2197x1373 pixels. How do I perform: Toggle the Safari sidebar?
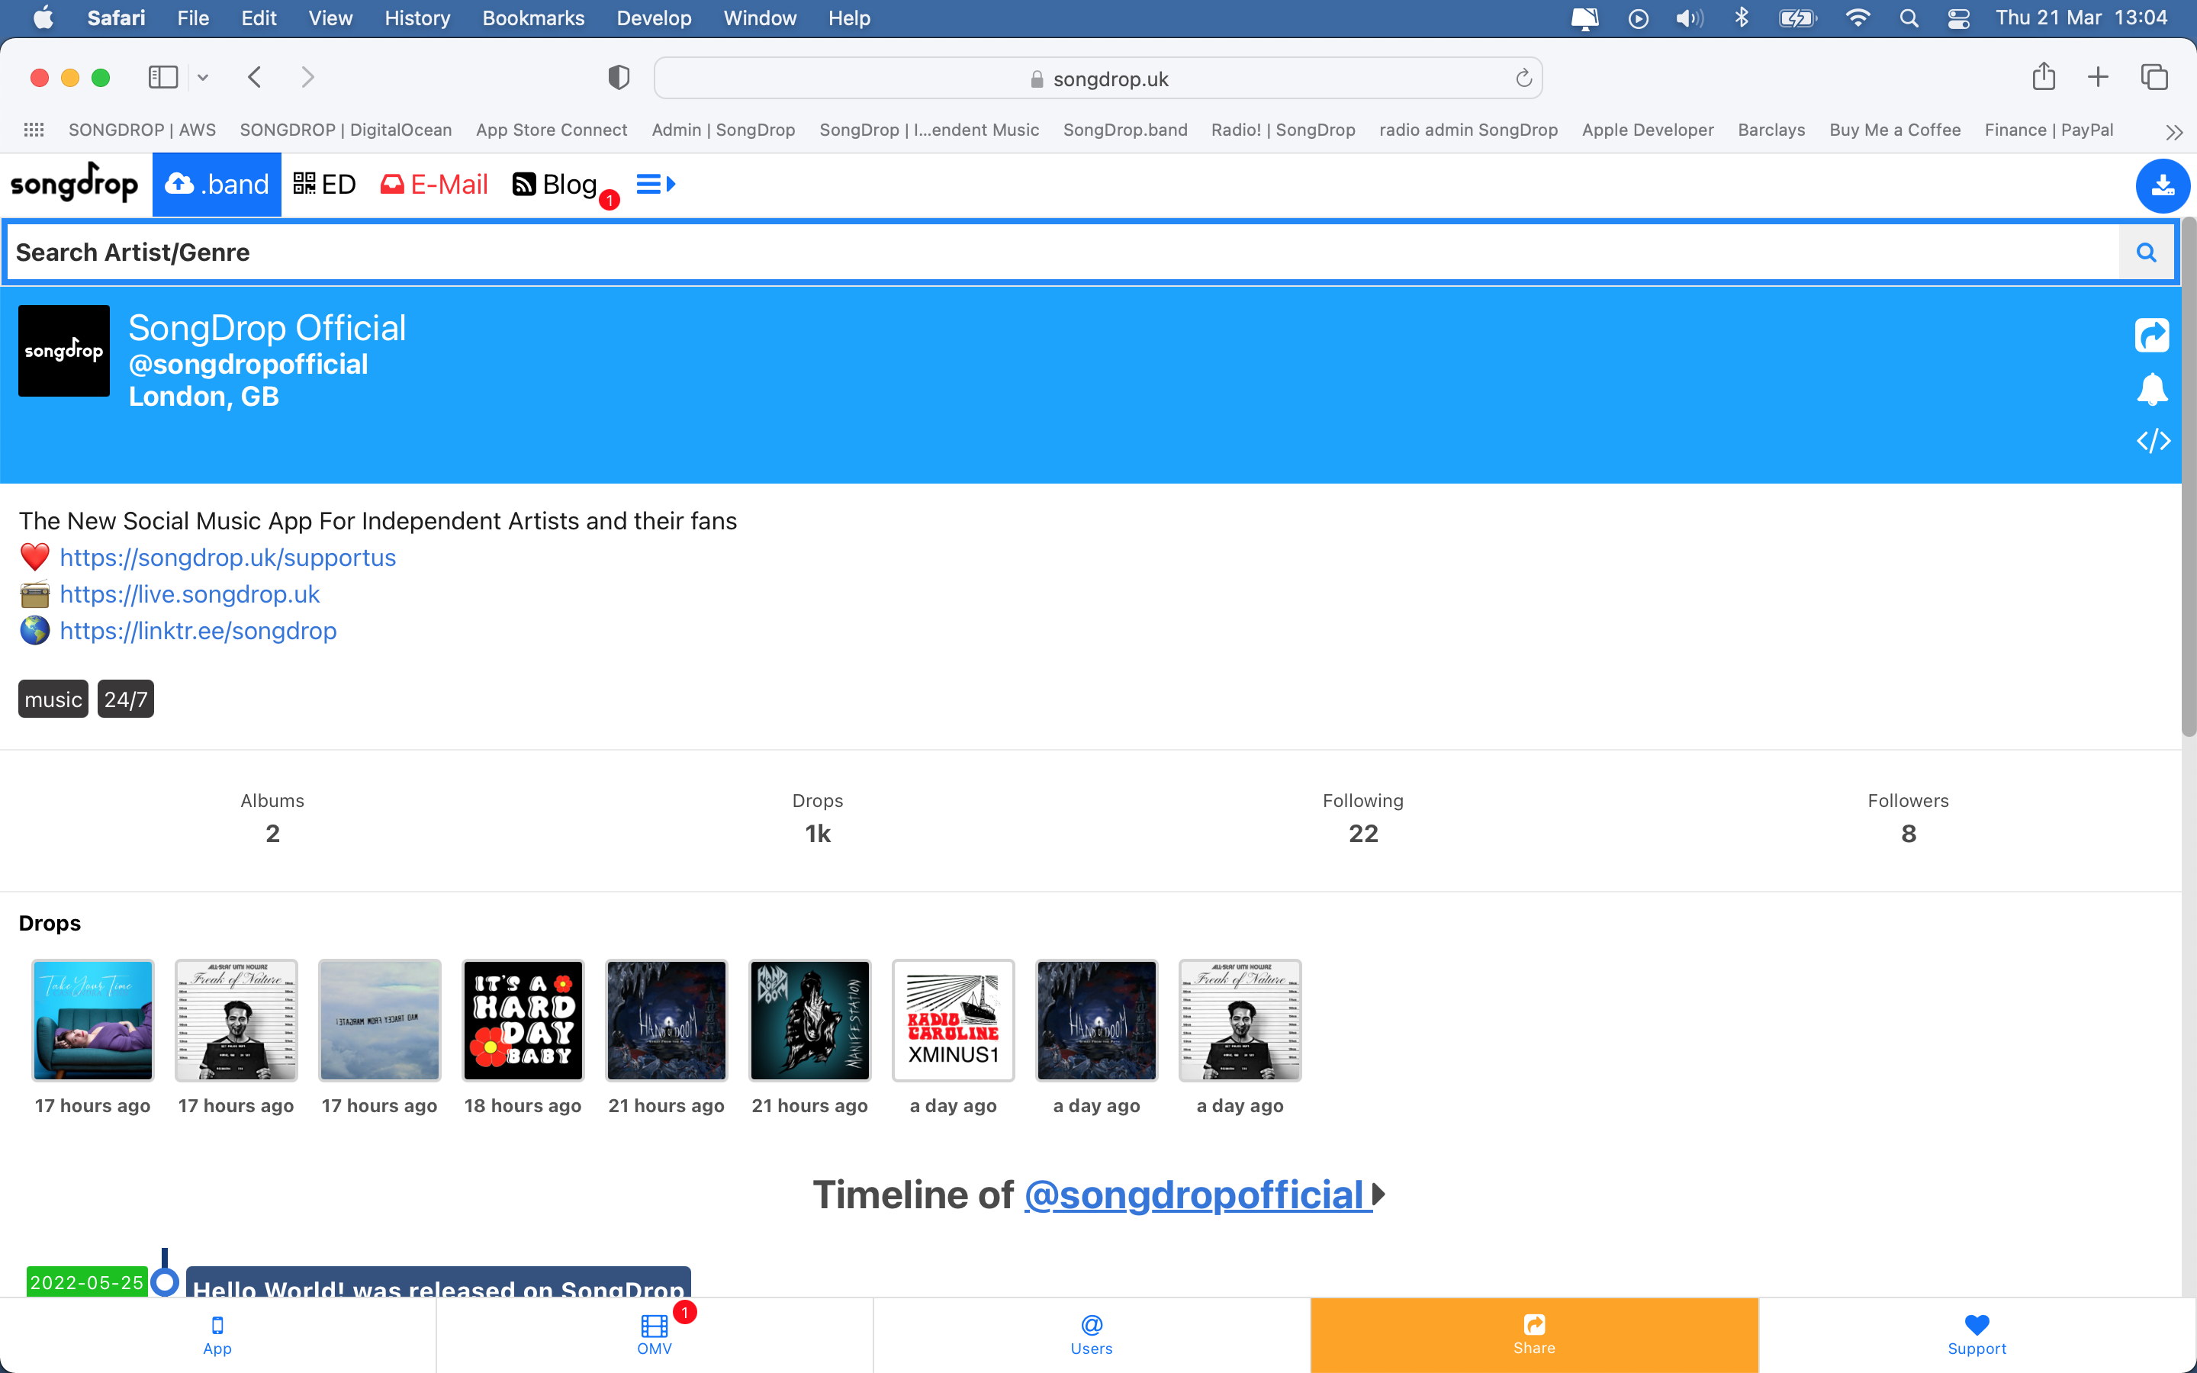coord(163,77)
